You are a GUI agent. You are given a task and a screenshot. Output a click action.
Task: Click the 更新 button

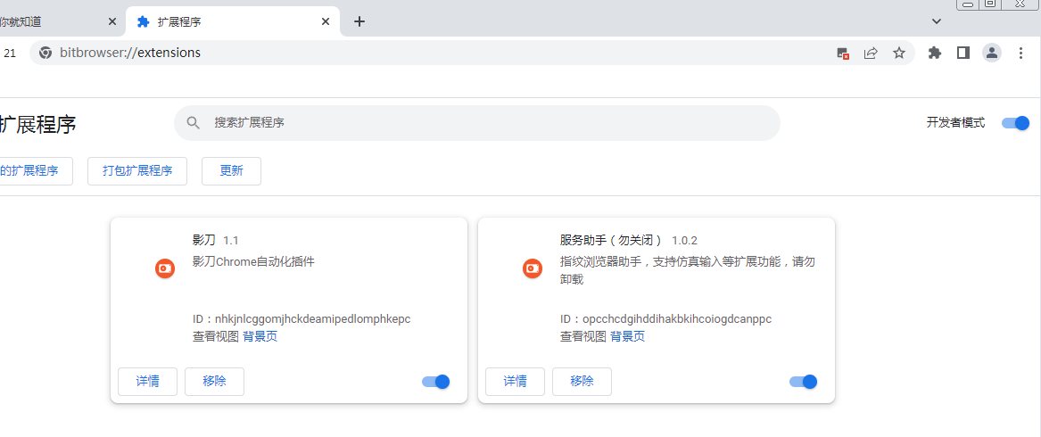click(x=231, y=171)
